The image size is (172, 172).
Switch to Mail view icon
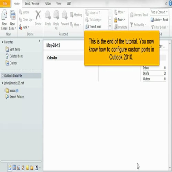coord(10,168)
